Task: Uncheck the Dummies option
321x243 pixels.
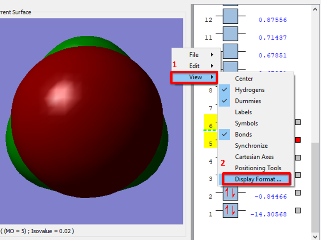Action: point(248,101)
